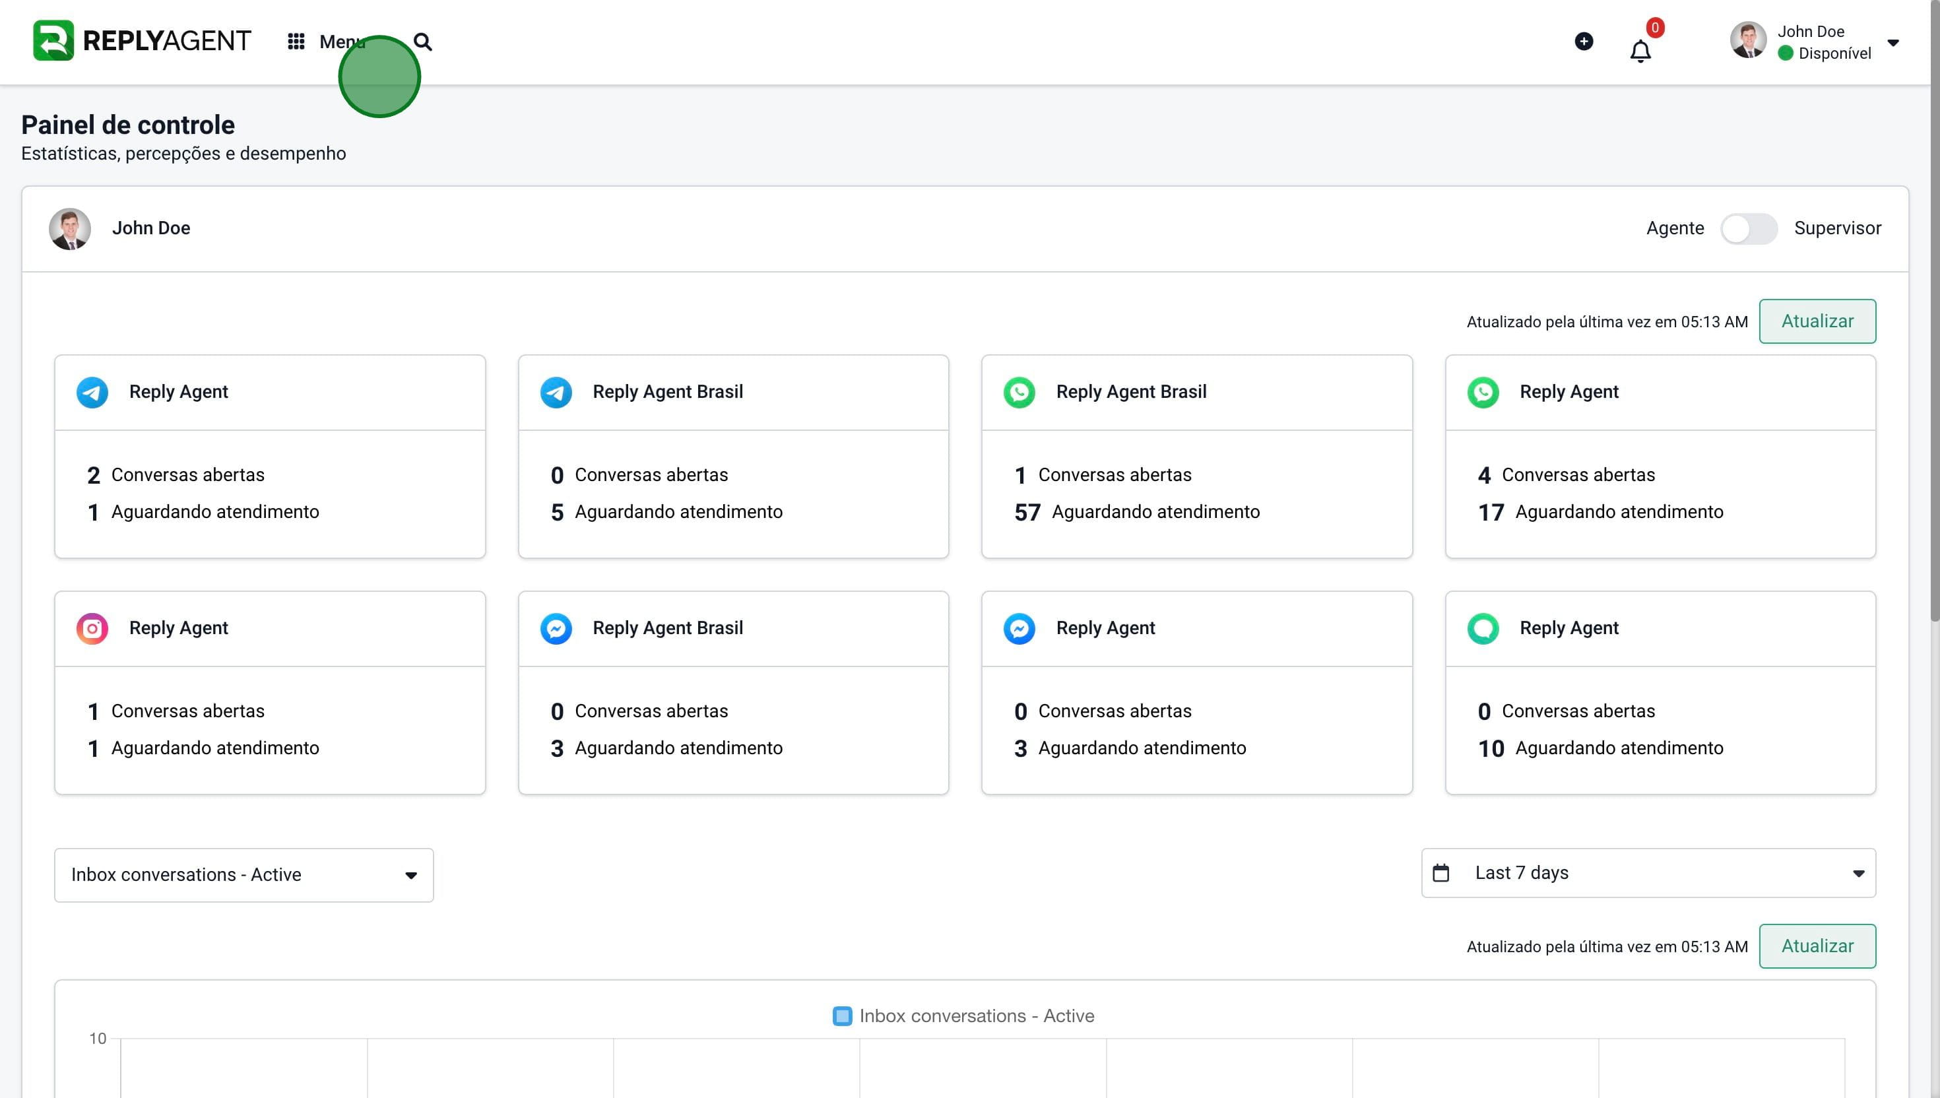Click the chart y-axis value 10
The height and width of the screenshot is (1098, 1940).
tap(97, 1039)
